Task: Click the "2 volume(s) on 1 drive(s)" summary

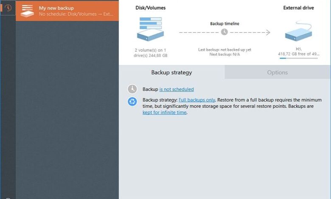Action: (150, 52)
